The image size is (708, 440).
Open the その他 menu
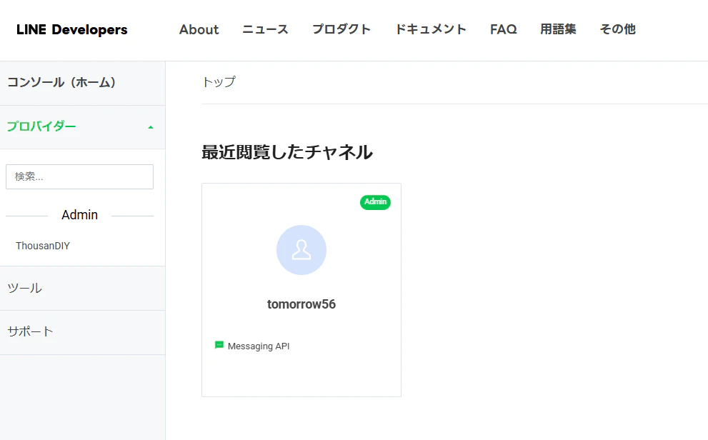pos(617,29)
